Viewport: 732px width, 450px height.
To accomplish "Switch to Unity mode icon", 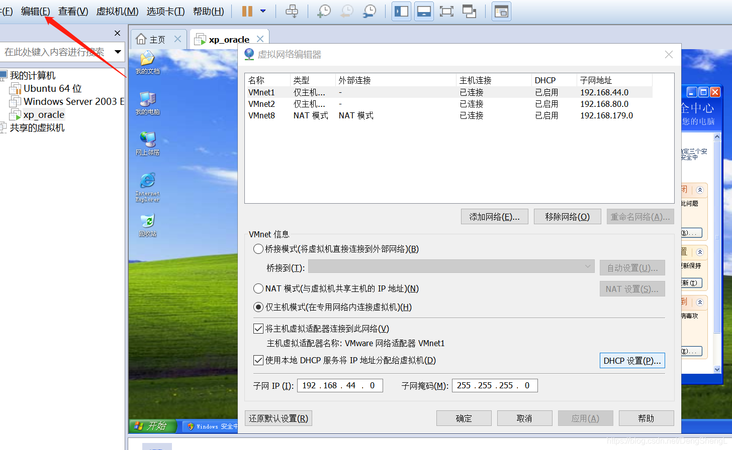I will [469, 11].
